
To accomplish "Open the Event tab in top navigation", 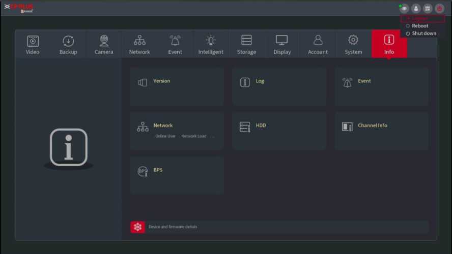I will tap(175, 45).
